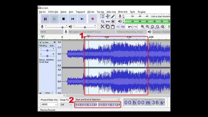Click the selection end time field

[x=109, y=105]
